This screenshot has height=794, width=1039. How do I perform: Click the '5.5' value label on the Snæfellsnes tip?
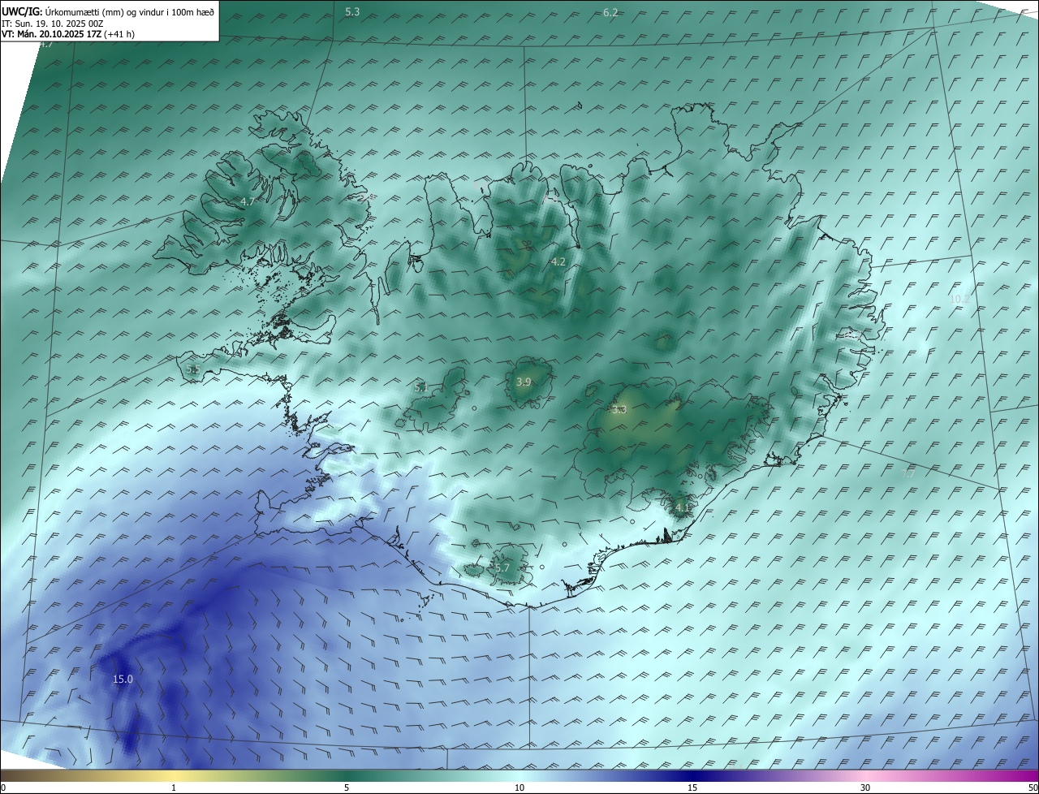(192, 369)
